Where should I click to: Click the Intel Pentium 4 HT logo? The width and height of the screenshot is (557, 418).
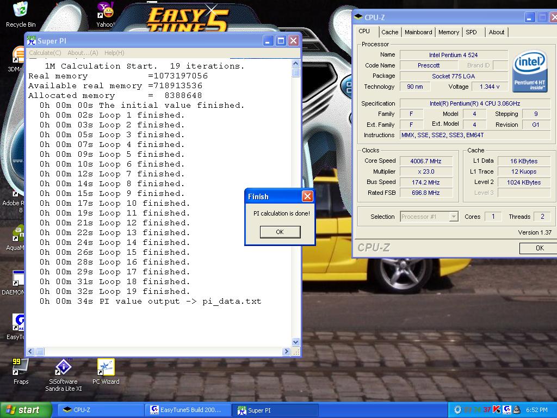(529, 71)
